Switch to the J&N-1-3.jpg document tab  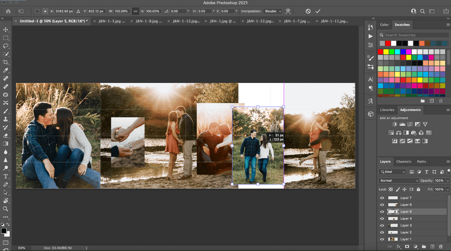pos(111,21)
